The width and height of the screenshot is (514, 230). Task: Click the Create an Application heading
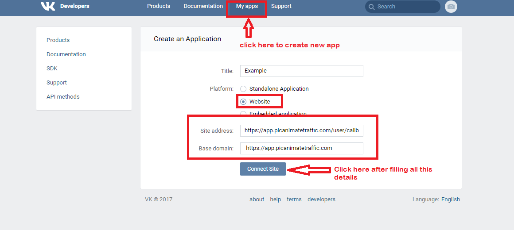187,39
